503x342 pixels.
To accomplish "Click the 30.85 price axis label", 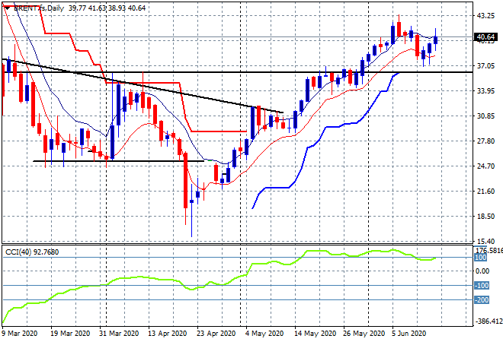I will click(x=485, y=116).
